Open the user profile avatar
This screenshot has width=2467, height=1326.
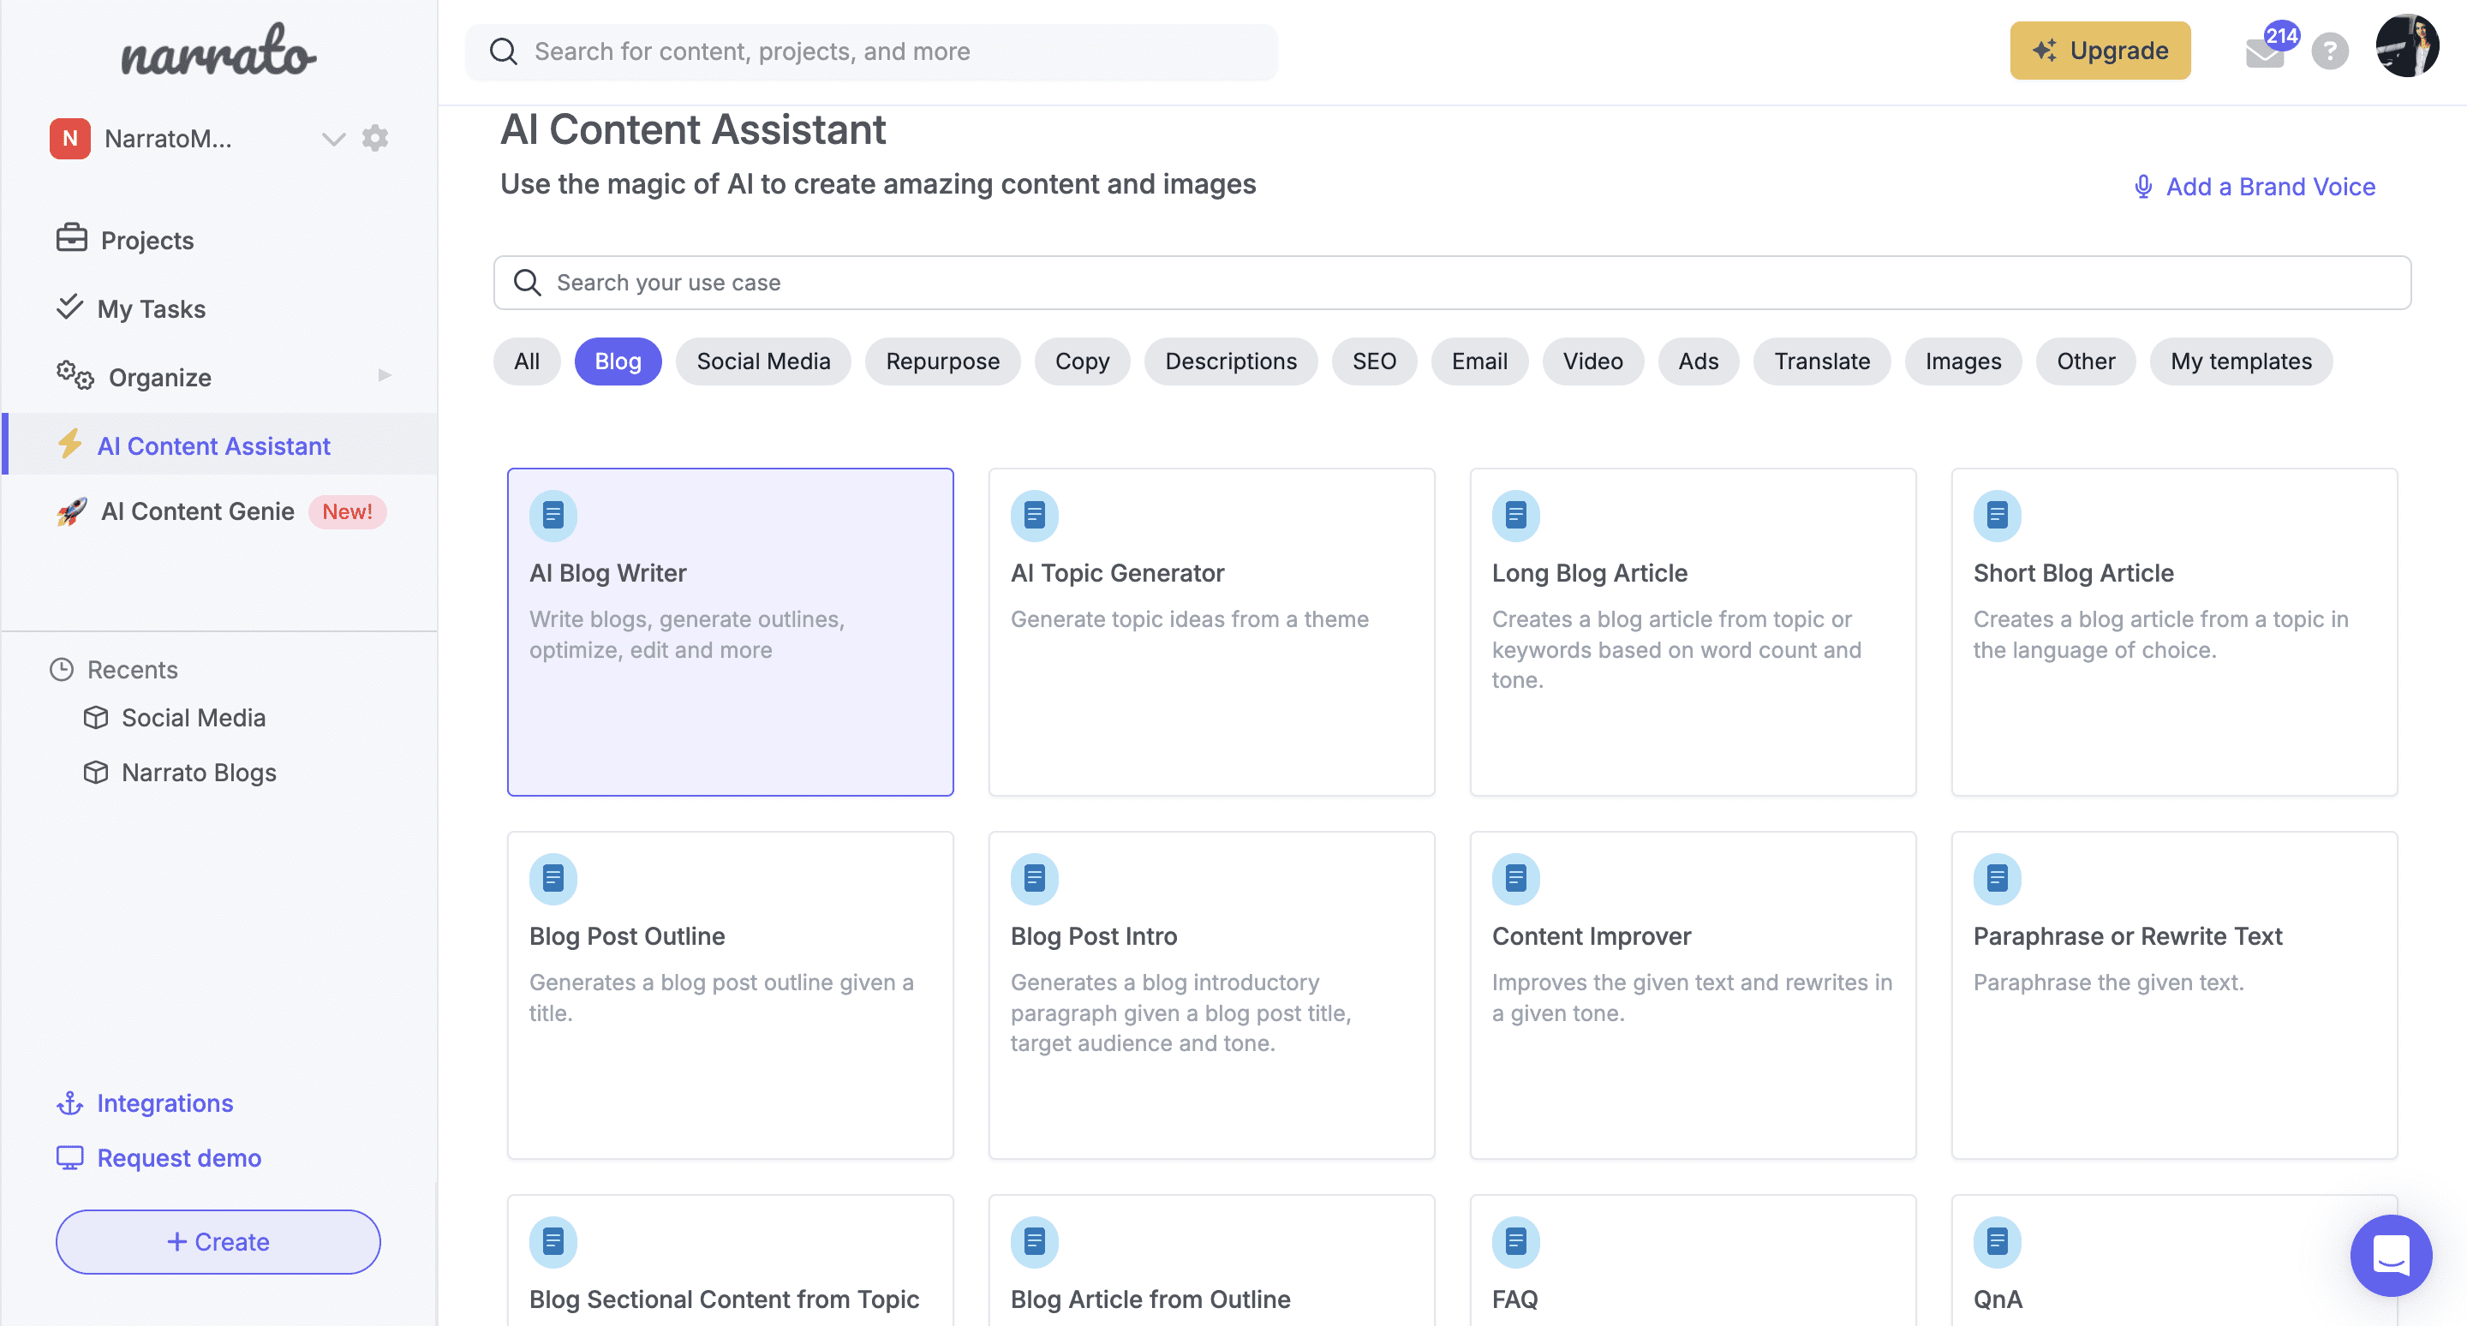point(2407,46)
